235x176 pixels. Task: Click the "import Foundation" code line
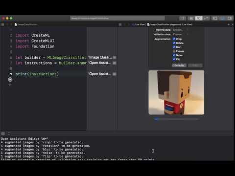click(x=35, y=46)
